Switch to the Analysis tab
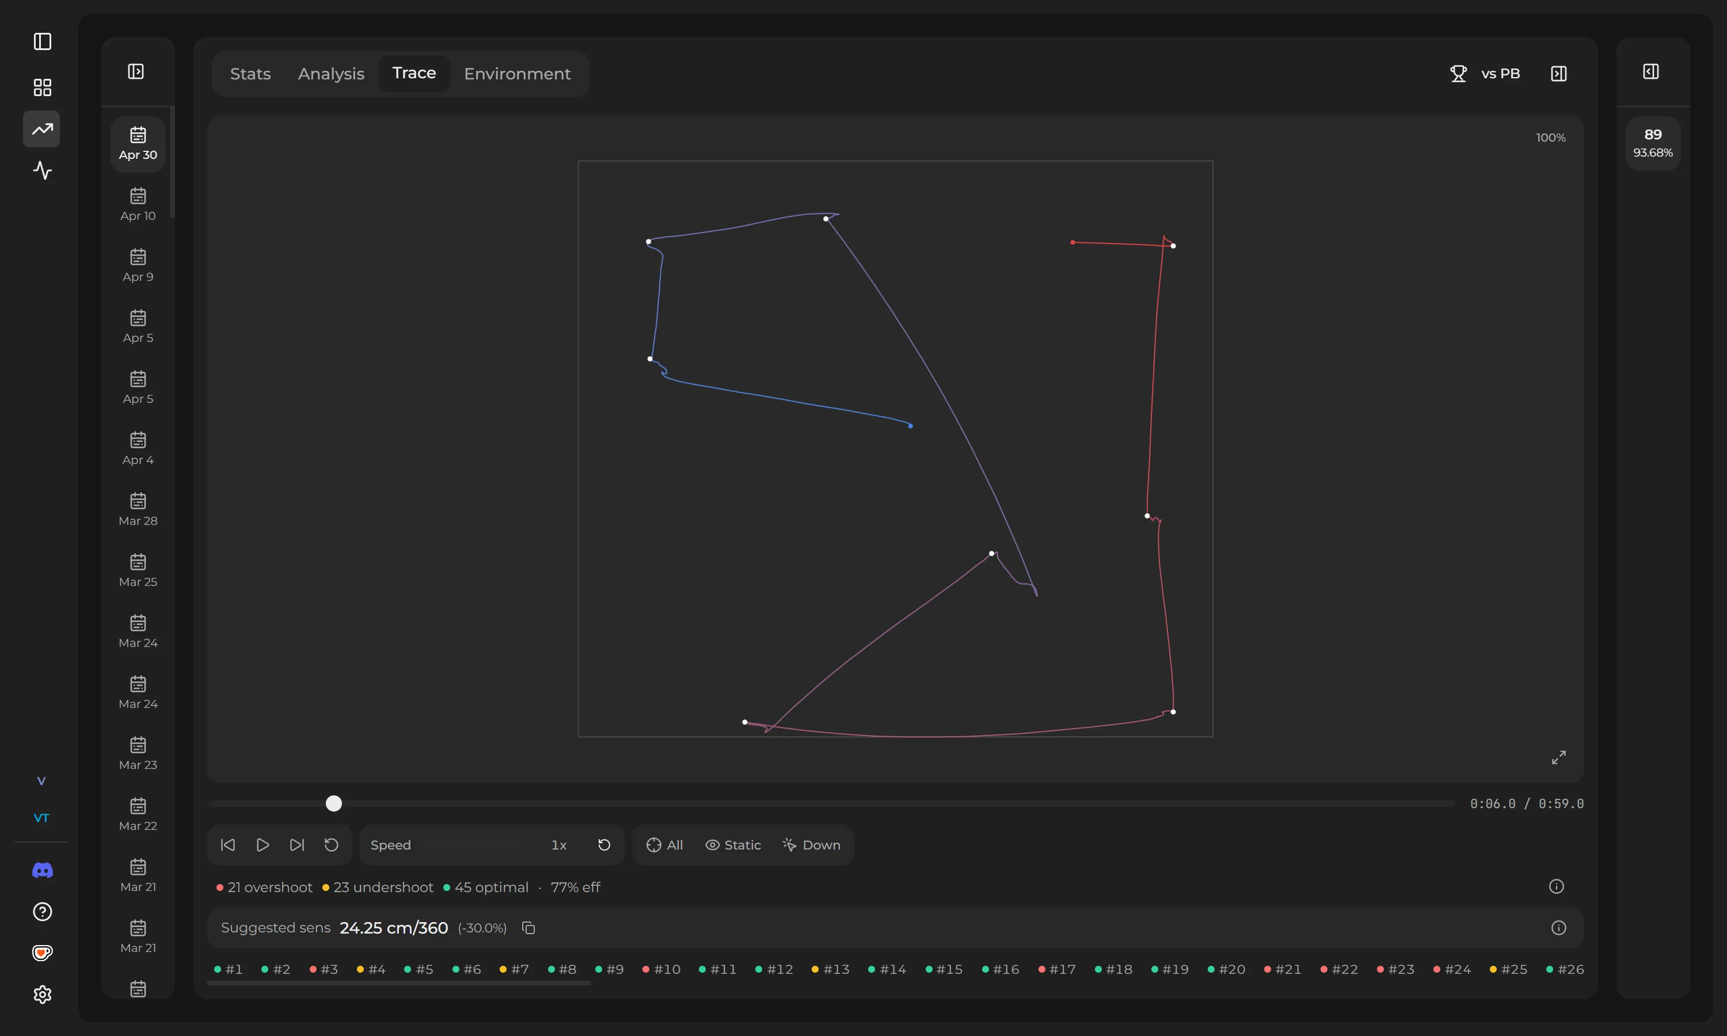The height and width of the screenshot is (1036, 1727). [332, 73]
